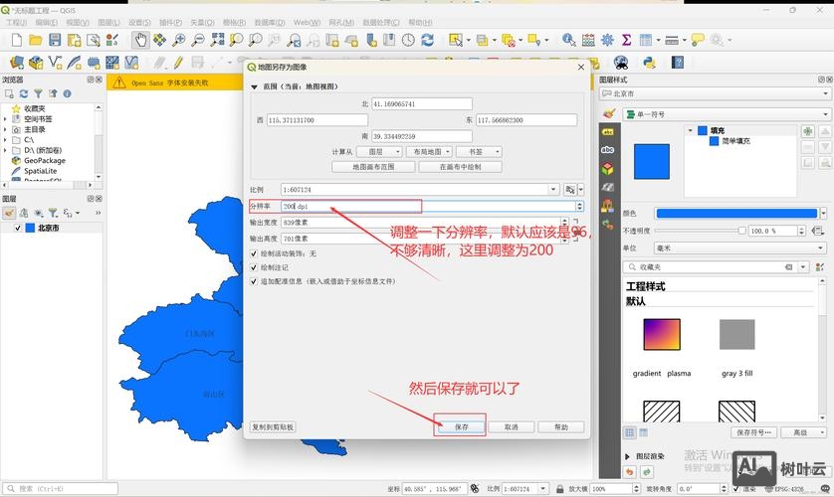Collapse the 范围 section triangle
Image resolution: width=834 pixels, height=497 pixels.
pyautogui.click(x=254, y=86)
